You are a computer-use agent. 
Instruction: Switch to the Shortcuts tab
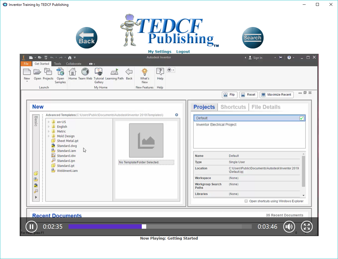click(x=233, y=107)
